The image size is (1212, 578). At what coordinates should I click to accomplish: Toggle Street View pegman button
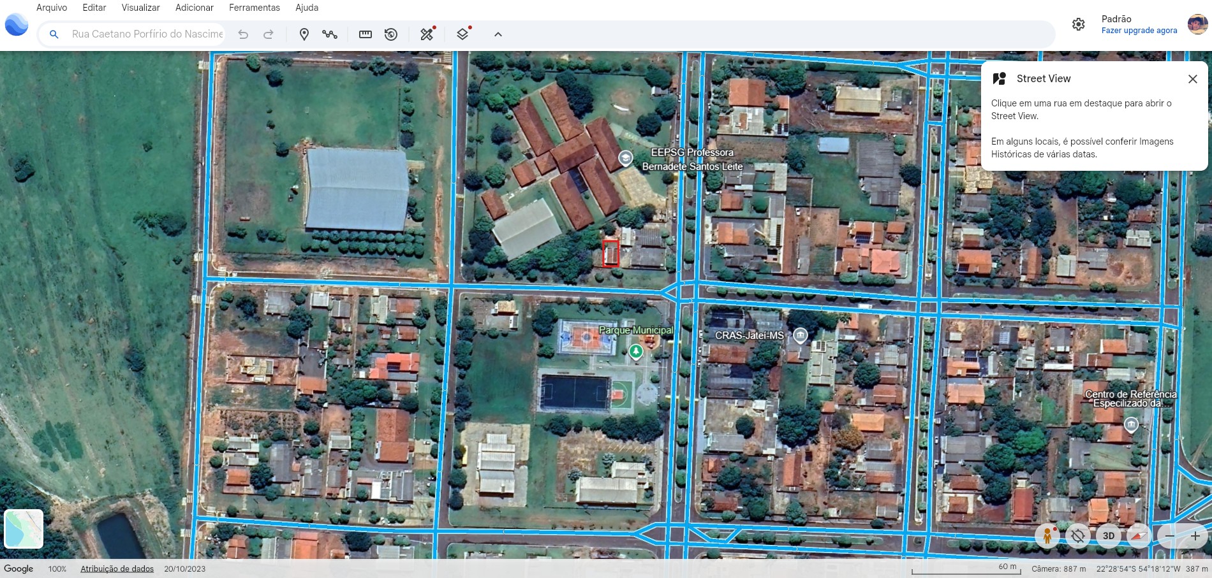pyautogui.click(x=1047, y=536)
